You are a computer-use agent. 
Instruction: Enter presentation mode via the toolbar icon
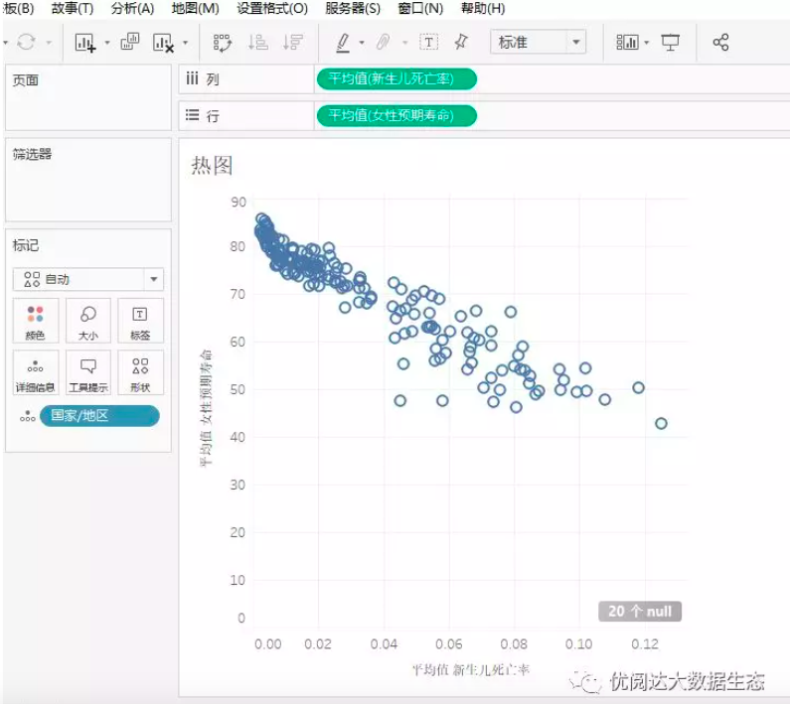671,43
